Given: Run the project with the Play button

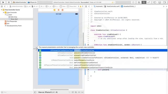Looking at the screenshot, I should coord(3,2).
